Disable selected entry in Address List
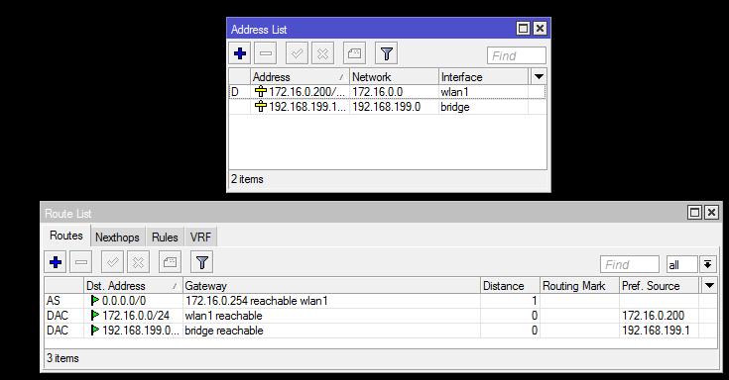The width and height of the screenshot is (729, 380). pos(322,53)
